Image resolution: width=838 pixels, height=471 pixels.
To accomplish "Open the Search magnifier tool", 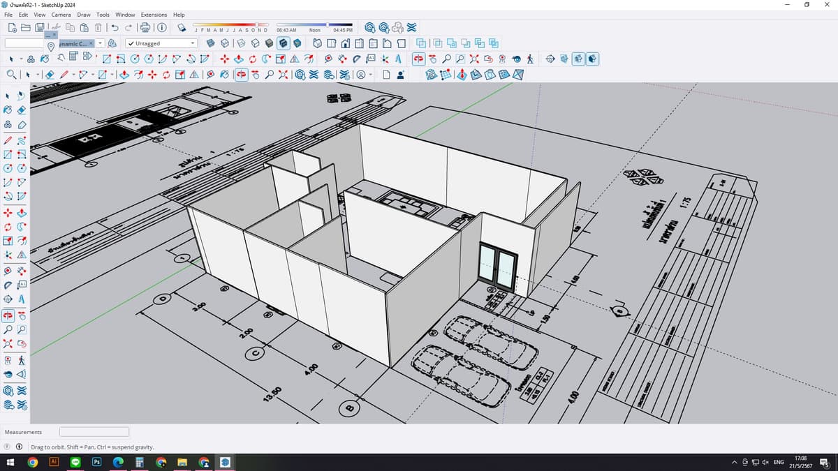I will pyautogui.click(x=12, y=75).
